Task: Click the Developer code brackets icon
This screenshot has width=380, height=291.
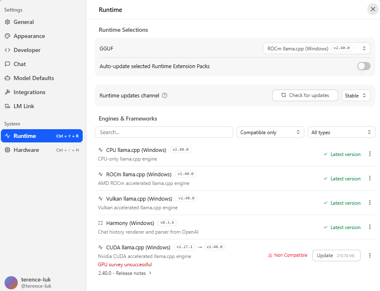Action: pos(7,50)
